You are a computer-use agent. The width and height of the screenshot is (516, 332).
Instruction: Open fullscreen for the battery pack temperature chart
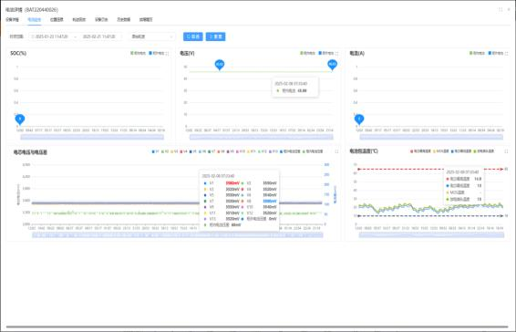click(507, 151)
